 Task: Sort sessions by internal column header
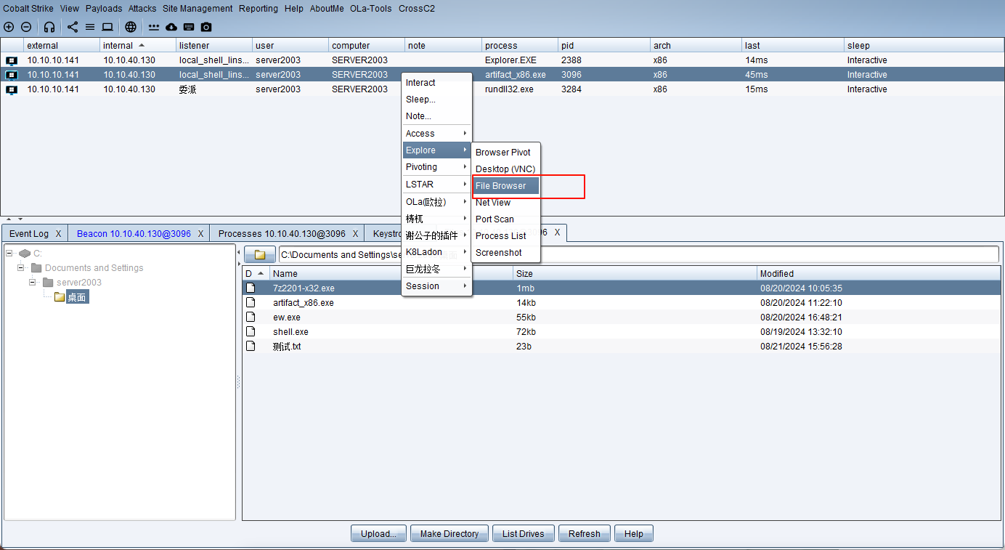point(138,45)
